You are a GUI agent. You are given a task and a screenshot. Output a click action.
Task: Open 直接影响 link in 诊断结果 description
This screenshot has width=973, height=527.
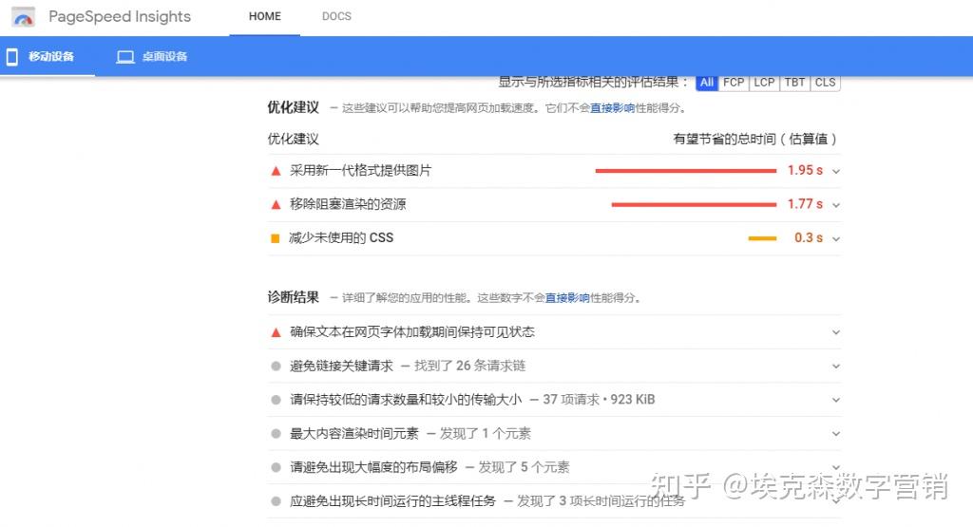tap(567, 298)
